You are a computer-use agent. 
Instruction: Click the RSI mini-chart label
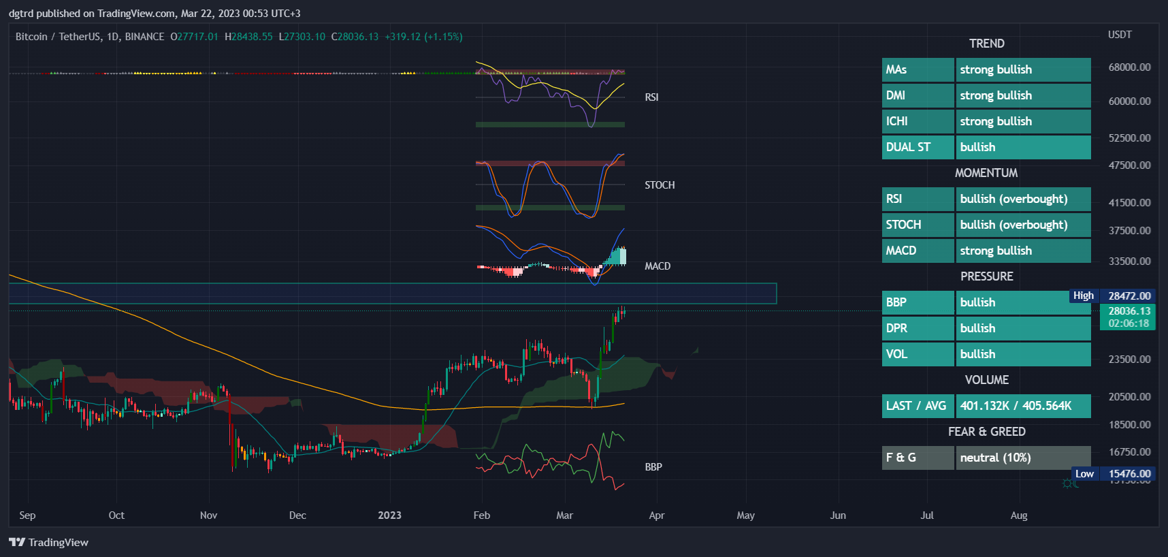651,97
